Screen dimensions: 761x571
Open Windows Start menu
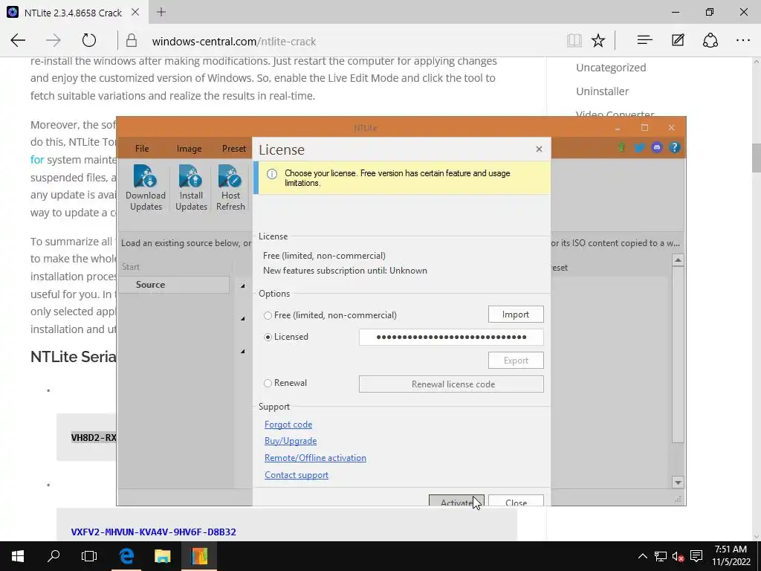[18, 556]
